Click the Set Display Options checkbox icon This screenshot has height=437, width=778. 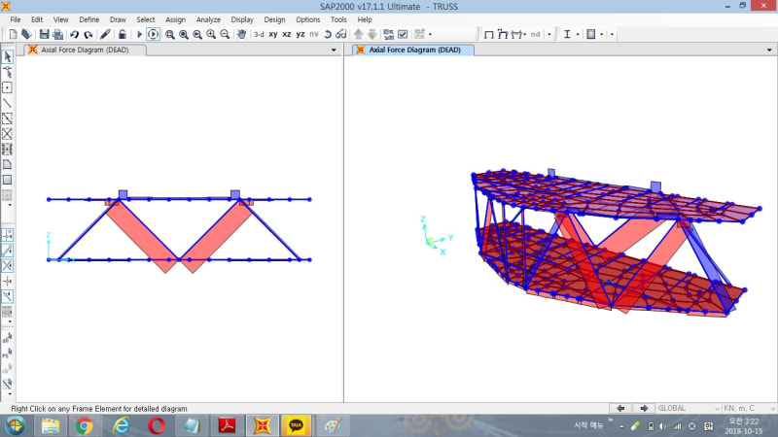[403, 34]
